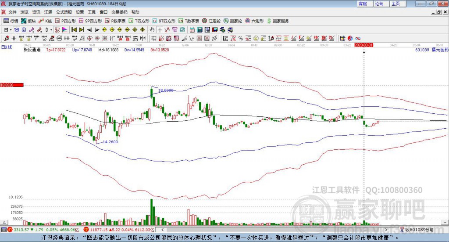The height and width of the screenshot is (242, 449).
Task: Click 极反通道 indicator name
Action: tap(32, 50)
